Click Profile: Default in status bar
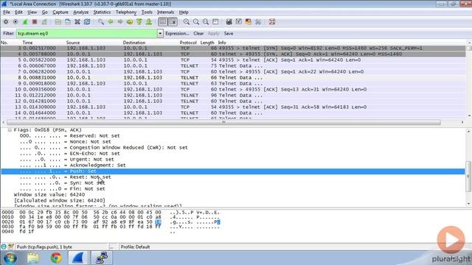The image size is (472, 265). [135, 247]
